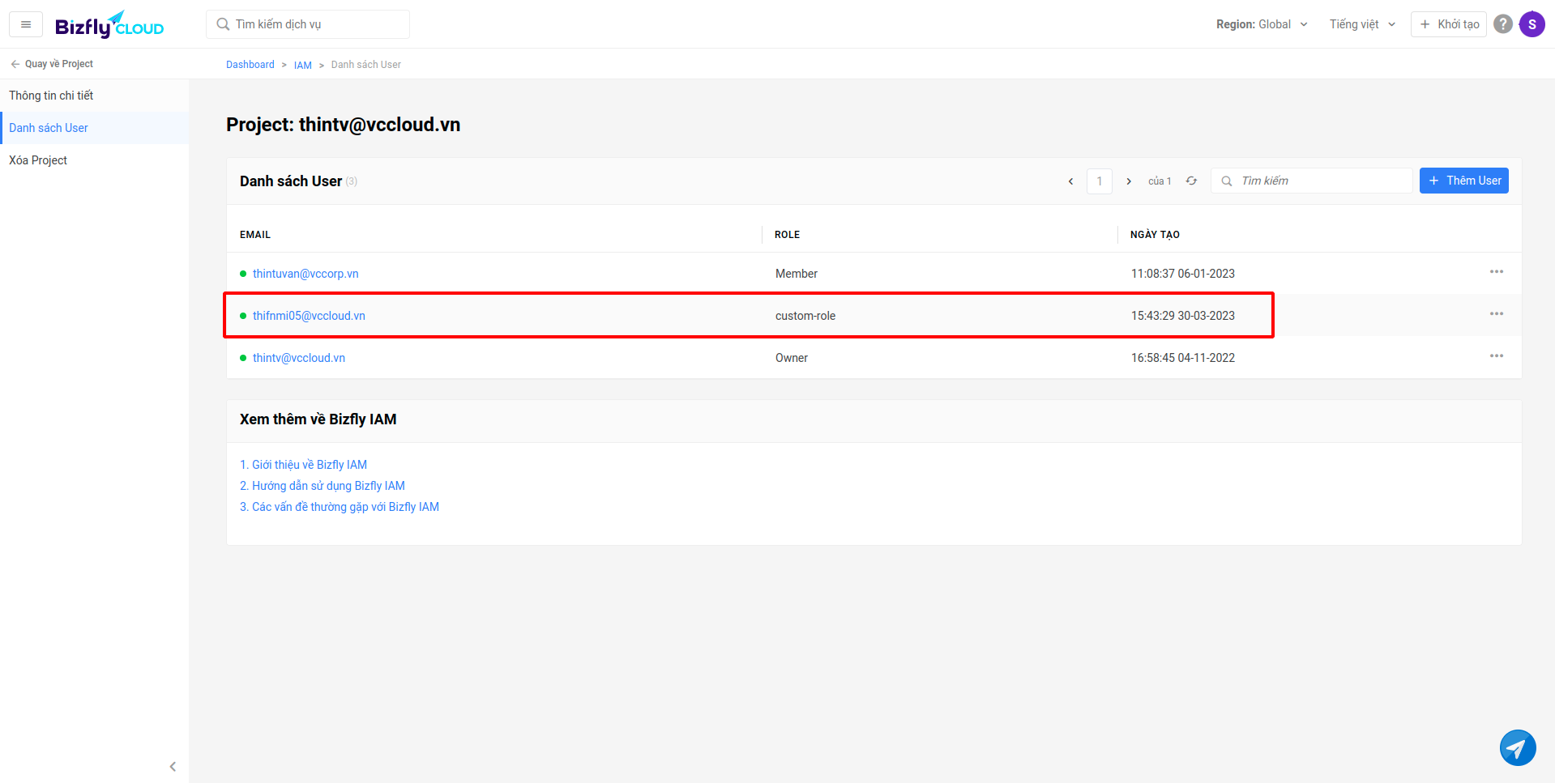Open the hamburger menu icon
Screen dimensions: 1555x783
tap(26, 24)
